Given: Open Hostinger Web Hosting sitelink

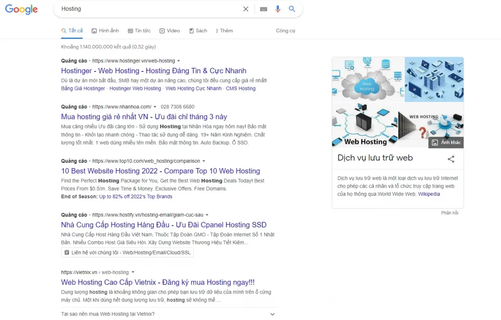Looking at the screenshot, I should (135, 88).
